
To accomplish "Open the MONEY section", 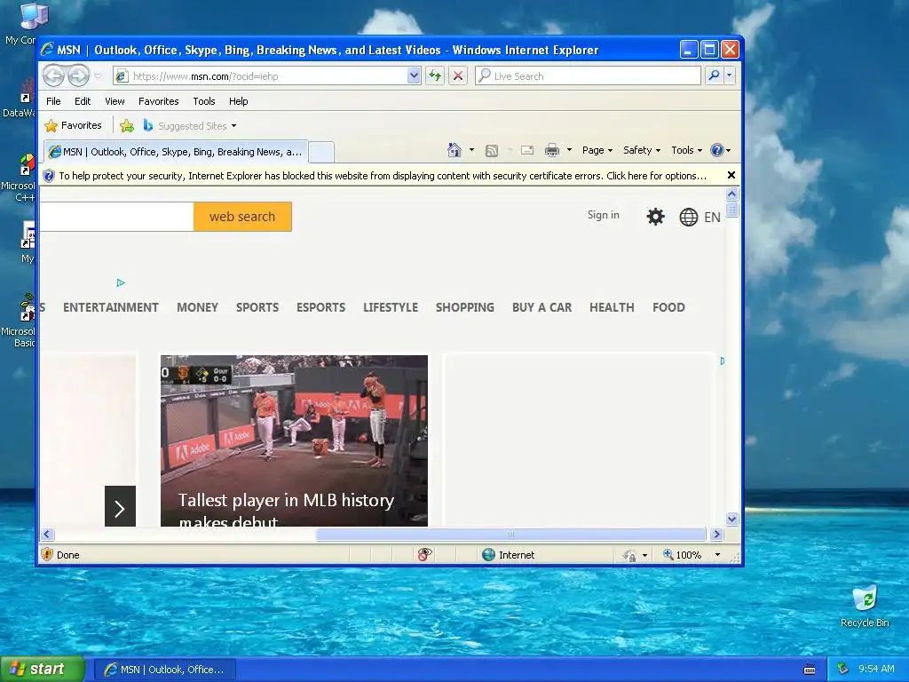I will (197, 307).
